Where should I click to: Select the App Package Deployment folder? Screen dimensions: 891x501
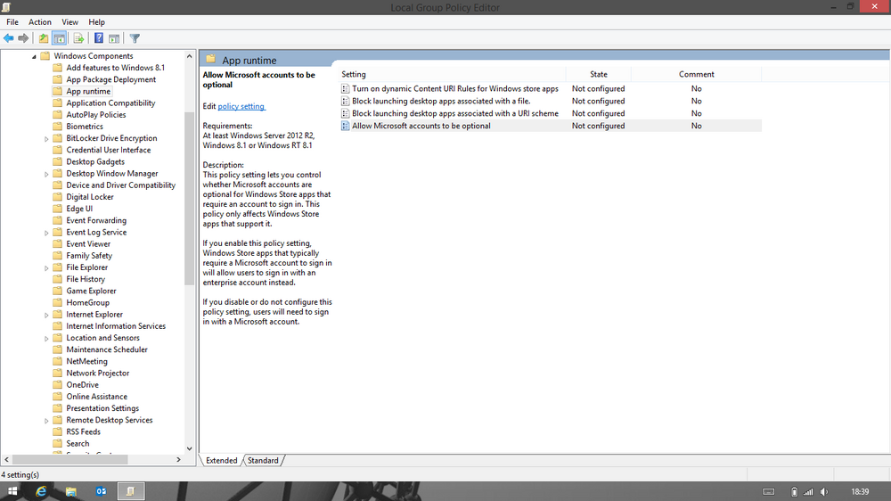tap(110, 79)
